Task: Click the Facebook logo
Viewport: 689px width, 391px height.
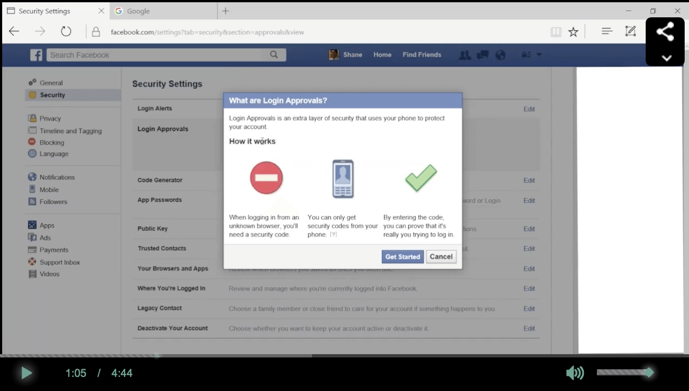Action: 36,55
